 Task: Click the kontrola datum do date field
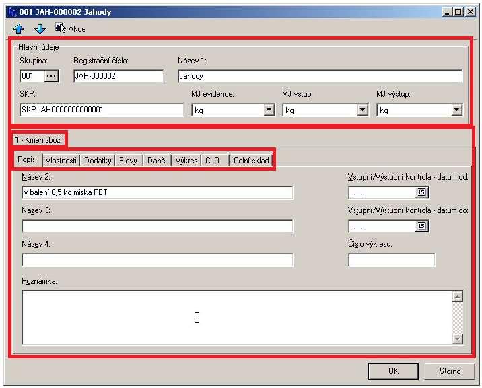[382, 226]
